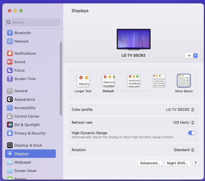This screenshot has width=205, height=181.
Task: Click the General gear icon
Action: (x=10, y=91)
